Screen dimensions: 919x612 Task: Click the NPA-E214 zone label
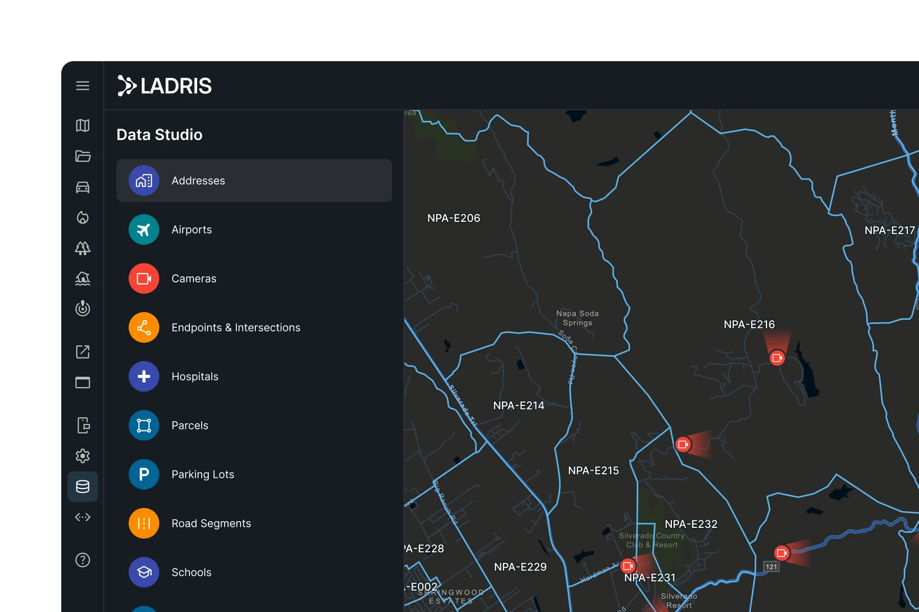click(x=519, y=405)
